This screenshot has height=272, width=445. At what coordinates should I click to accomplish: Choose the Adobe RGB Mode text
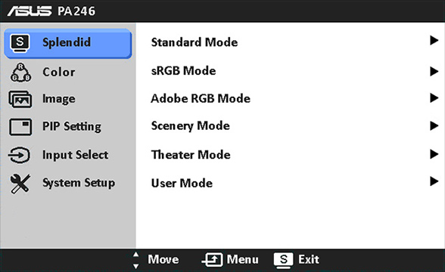click(201, 98)
